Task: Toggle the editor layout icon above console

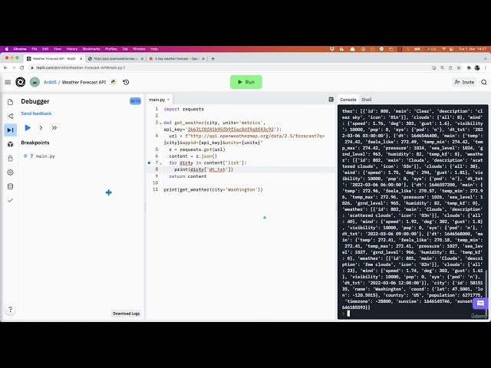Action: pos(331,100)
